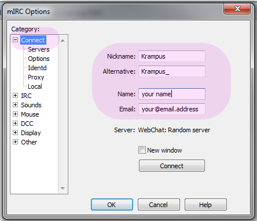Expand the Display category
Image resolution: width=257 pixels, height=221 pixels.
tap(15, 133)
